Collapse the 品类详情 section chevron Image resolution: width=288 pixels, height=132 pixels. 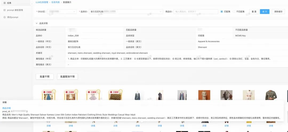[37, 23]
